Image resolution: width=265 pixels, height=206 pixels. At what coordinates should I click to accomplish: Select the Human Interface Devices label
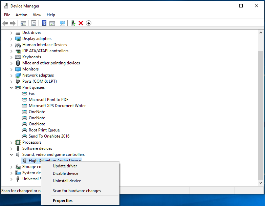click(45, 45)
